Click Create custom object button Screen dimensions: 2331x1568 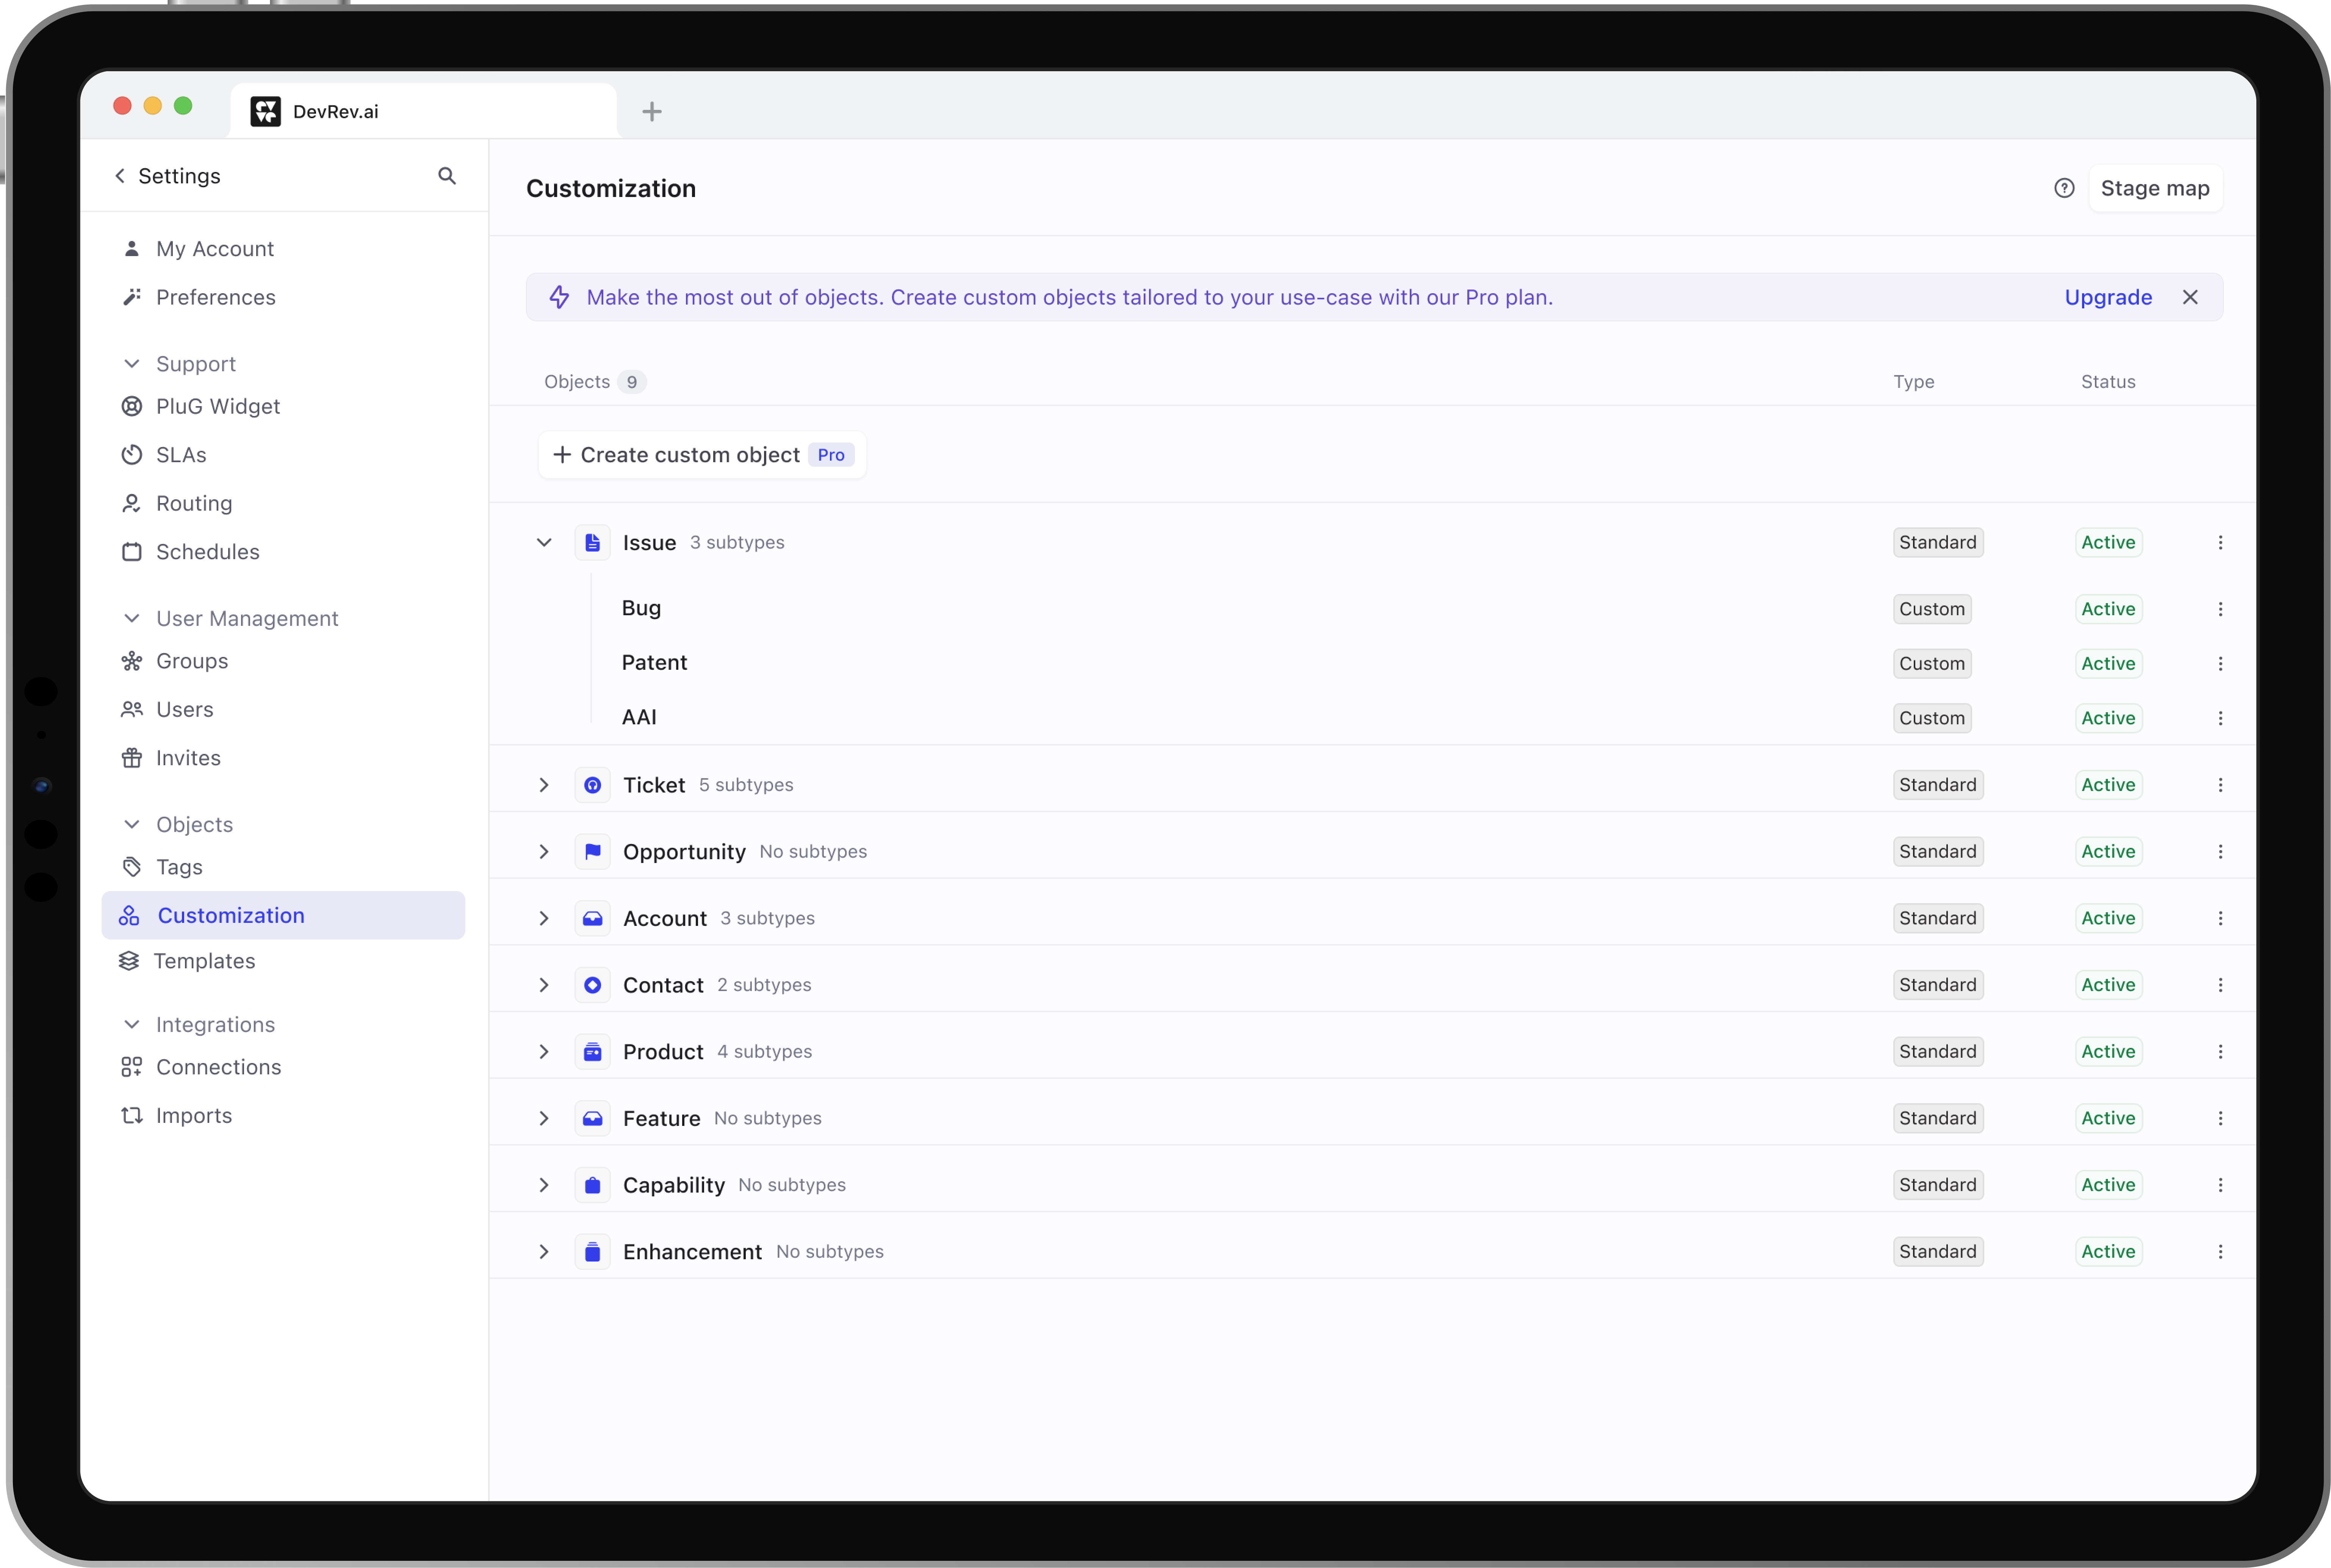point(702,455)
